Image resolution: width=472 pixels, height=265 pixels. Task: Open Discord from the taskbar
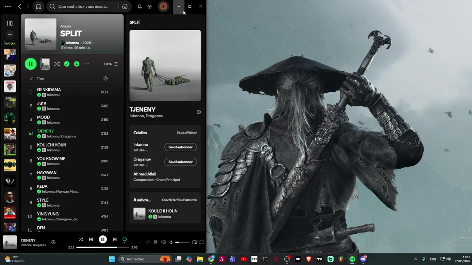pyautogui.click(x=363, y=259)
